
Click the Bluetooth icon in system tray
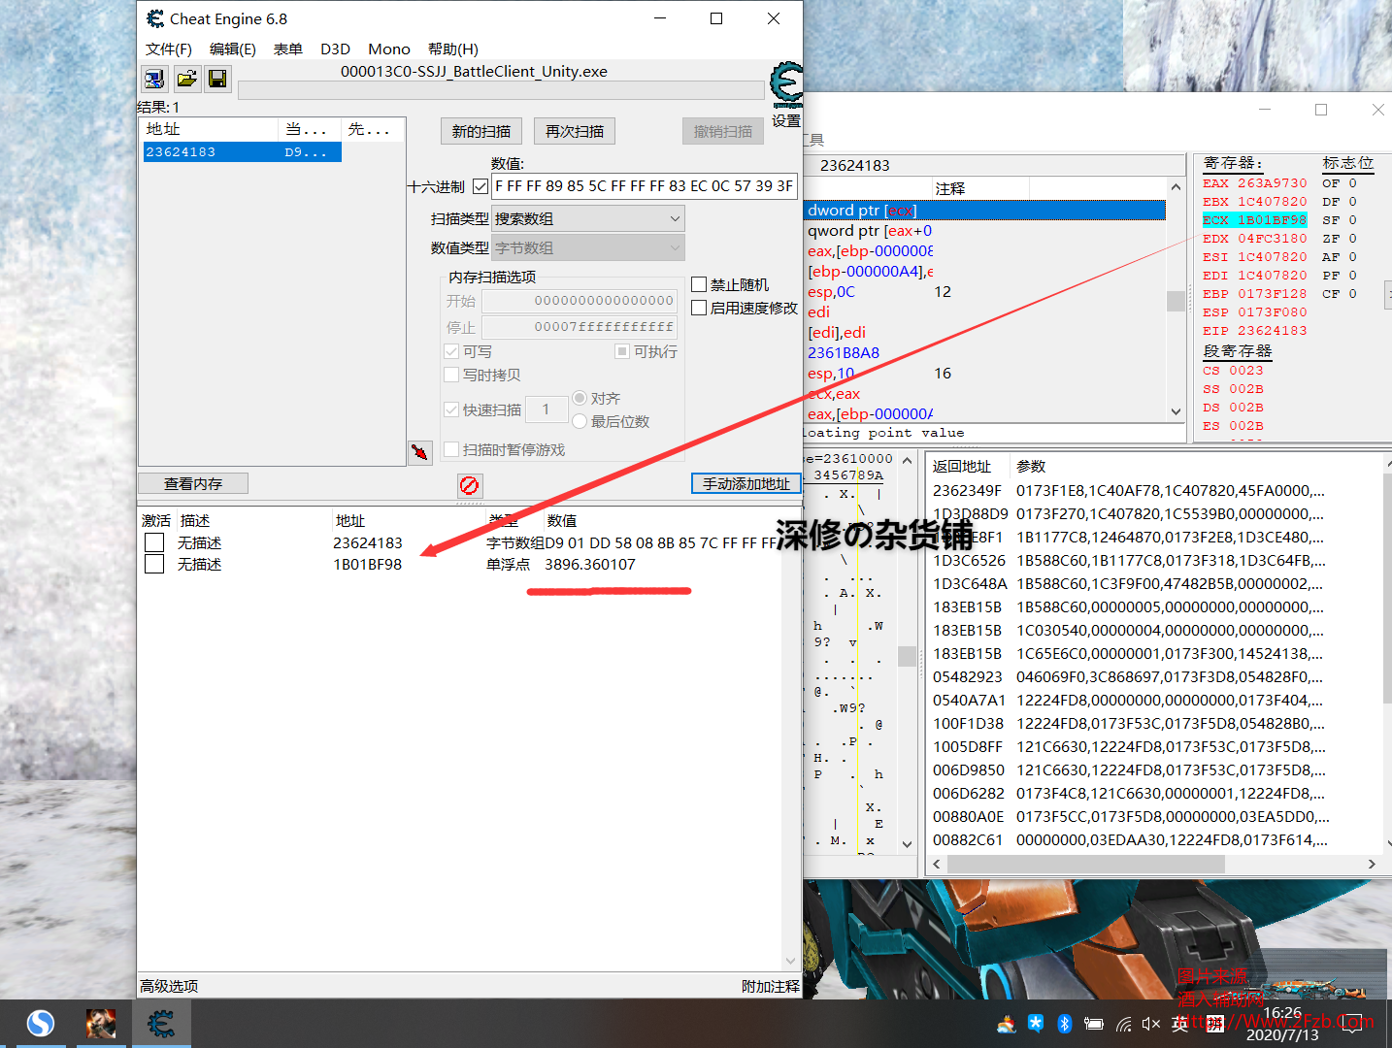click(x=1064, y=1024)
